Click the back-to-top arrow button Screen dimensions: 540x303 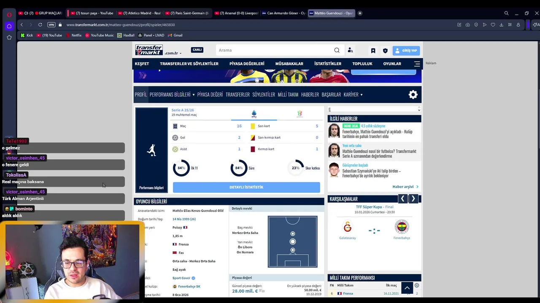407,288
